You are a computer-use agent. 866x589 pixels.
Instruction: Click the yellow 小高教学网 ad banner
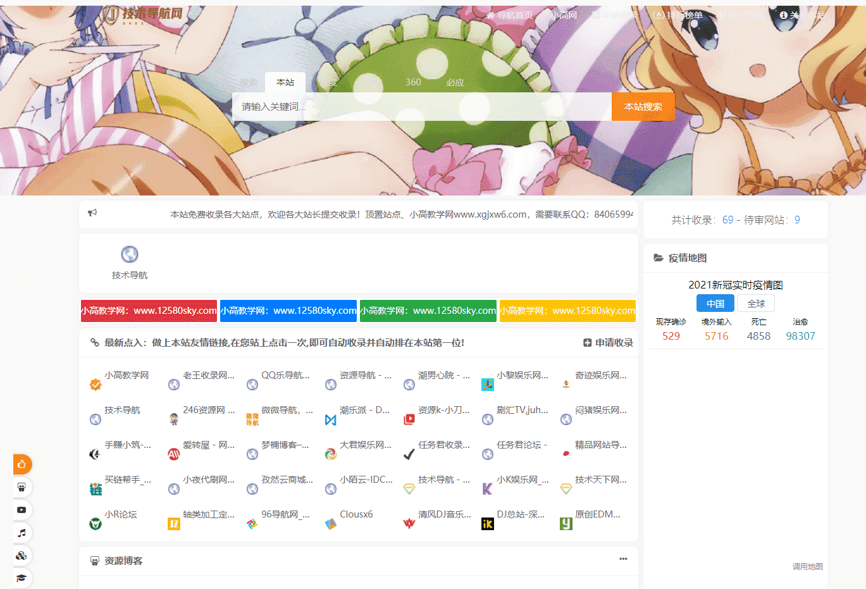(x=567, y=311)
